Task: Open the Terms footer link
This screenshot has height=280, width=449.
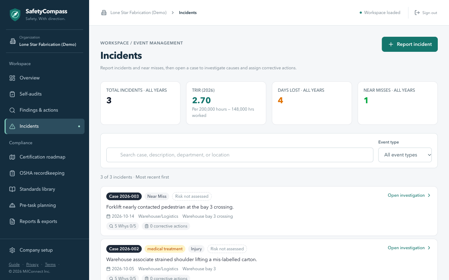Action: pos(50,265)
